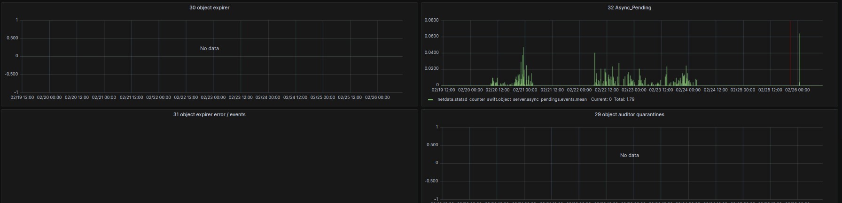
Task: Click the red annotation line in Async_Pending graph
Action: (x=790, y=53)
